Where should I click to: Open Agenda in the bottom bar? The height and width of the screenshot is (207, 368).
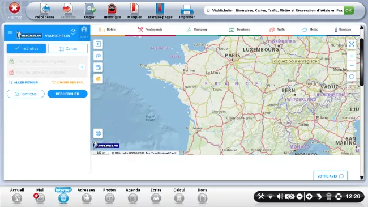[133, 196]
